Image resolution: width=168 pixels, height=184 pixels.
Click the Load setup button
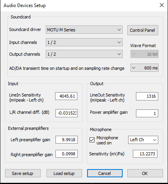pyautogui.click(x=64, y=173)
